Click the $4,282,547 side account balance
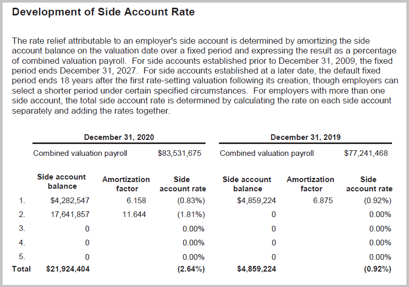This screenshot has width=409, height=287. pos(70,201)
